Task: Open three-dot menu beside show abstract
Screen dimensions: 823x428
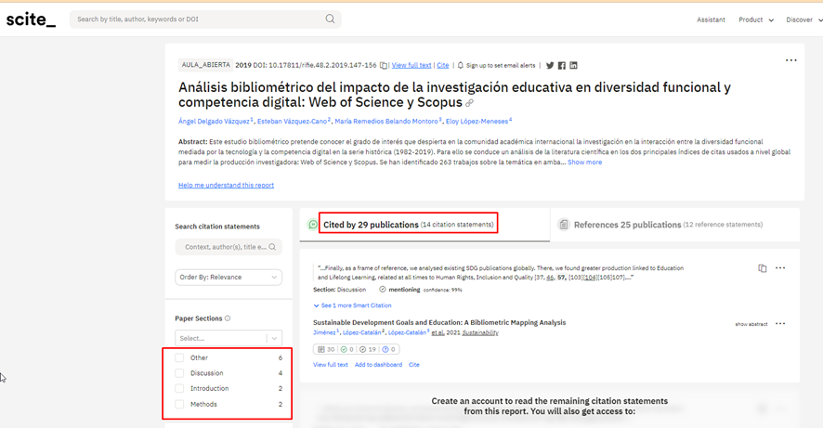Action: [x=780, y=324]
